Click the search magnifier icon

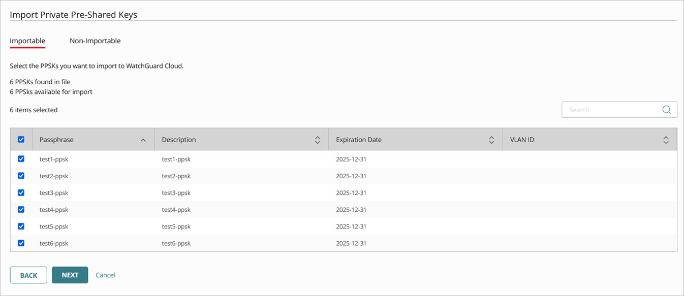point(666,110)
